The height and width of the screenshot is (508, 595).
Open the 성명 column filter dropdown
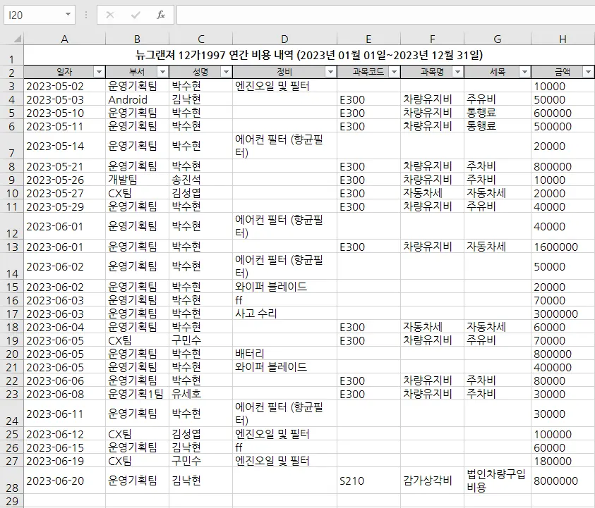pyautogui.click(x=226, y=72)
